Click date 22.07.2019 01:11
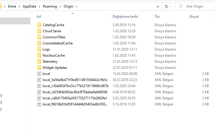 coord(125,68)
